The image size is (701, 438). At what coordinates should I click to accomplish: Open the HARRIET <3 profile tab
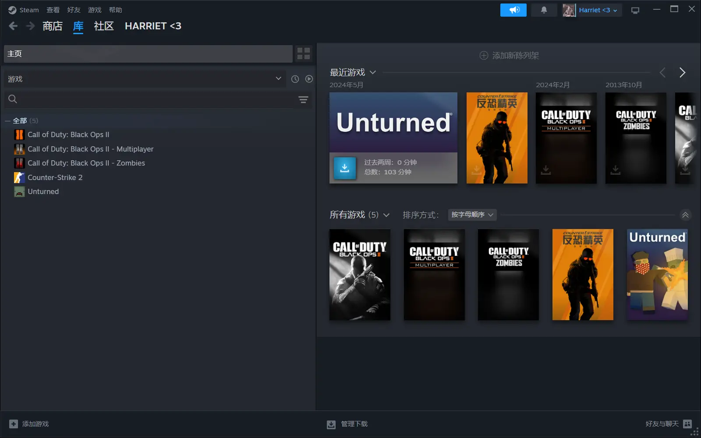[x=153, y=26]
